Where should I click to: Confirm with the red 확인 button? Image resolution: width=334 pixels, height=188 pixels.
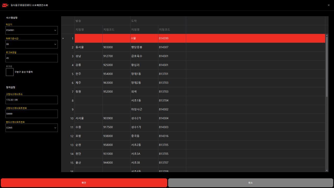point(84,183)
